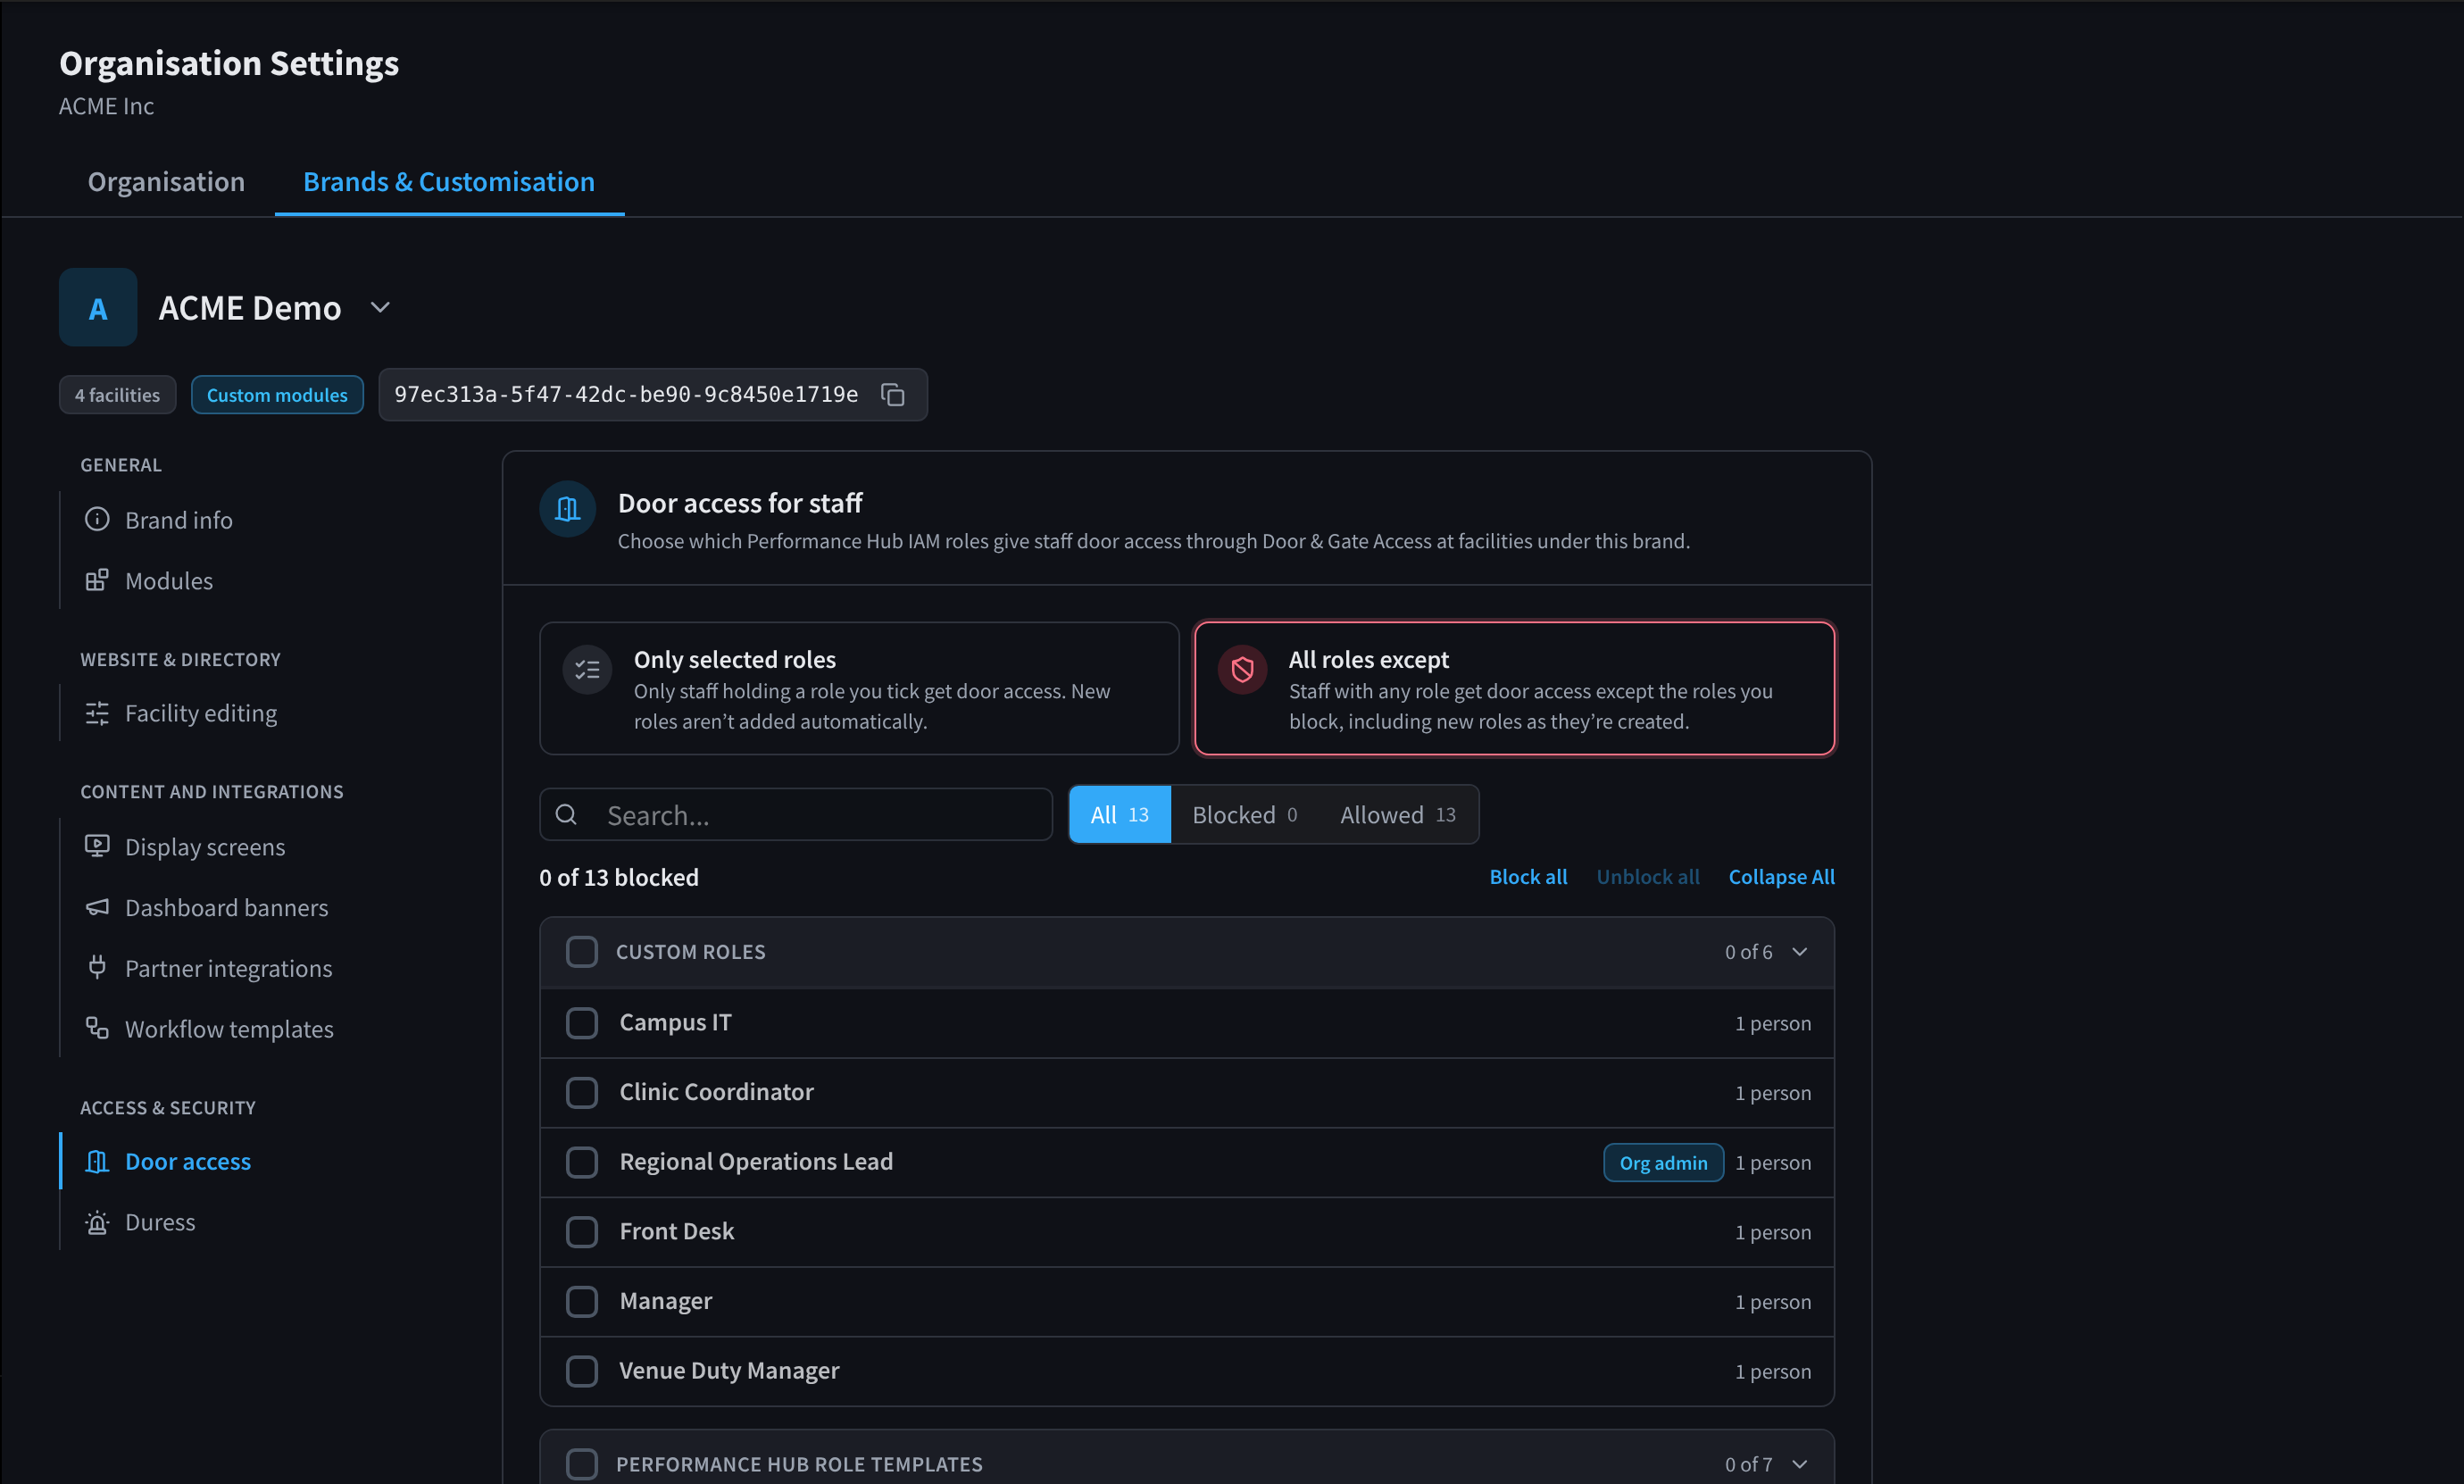
Task: Click the 0 of 13 blocked text
Action: point(619,877)
